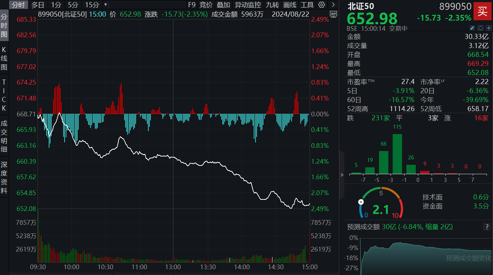
Task: Click the 叠加 overlay tool
Action: [223, 5]
